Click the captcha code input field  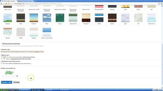click(9, 76)
